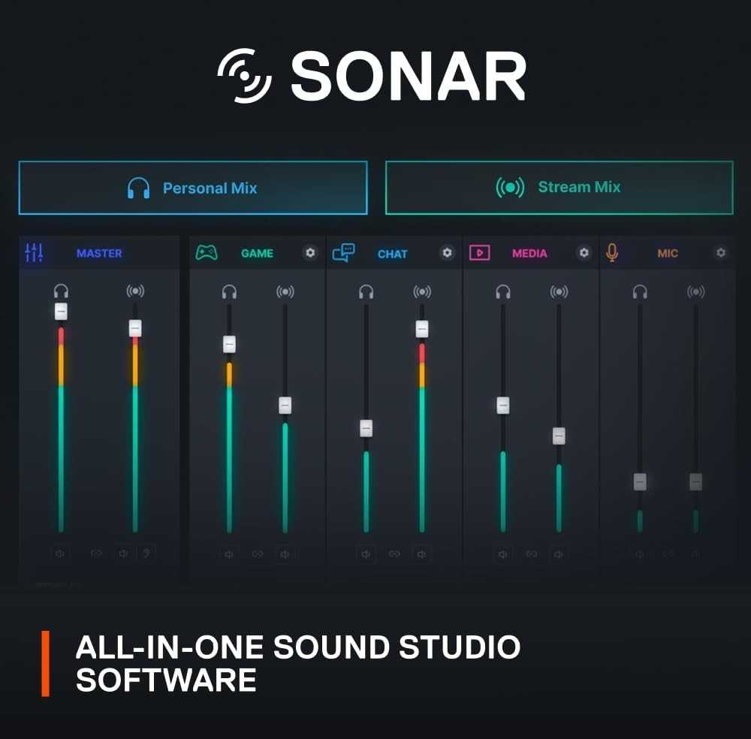Mute the Media personal mix fader
The image size is (751, 739).
(x=503, y=554)
